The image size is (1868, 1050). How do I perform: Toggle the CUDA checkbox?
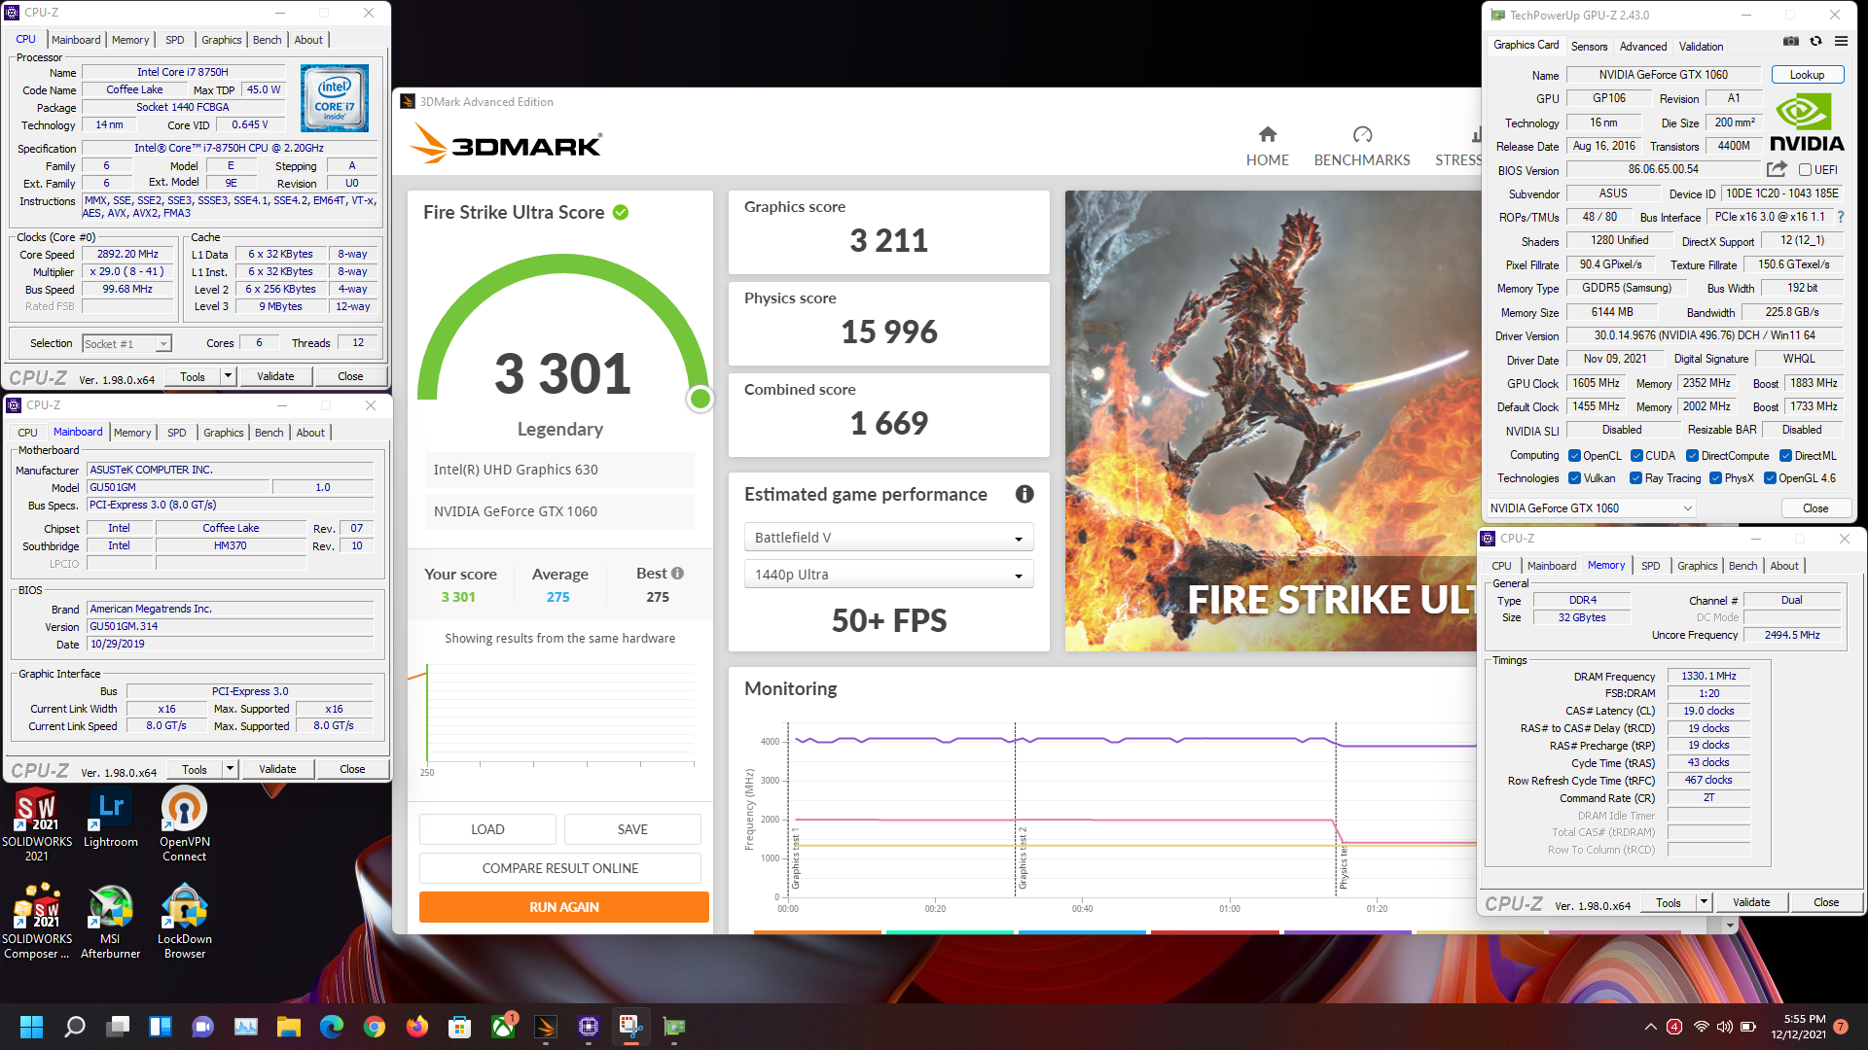click(1637, 456)
